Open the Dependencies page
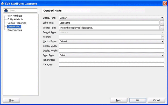 pos(15,30)
